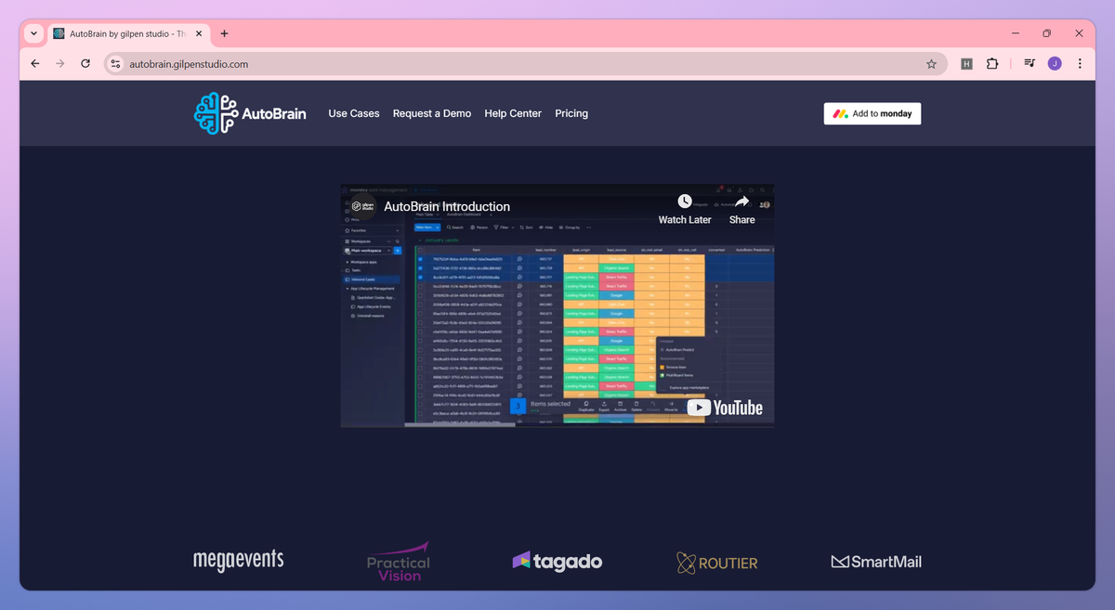1115x610 pixels.
Task: Open the Use Cases menu item
Action: point(354,113)
